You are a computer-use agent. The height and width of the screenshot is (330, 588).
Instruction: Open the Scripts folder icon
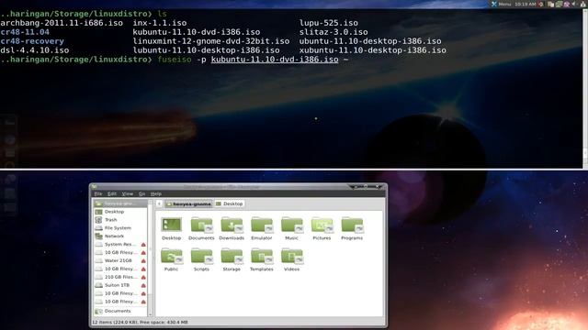pos(201,257)
